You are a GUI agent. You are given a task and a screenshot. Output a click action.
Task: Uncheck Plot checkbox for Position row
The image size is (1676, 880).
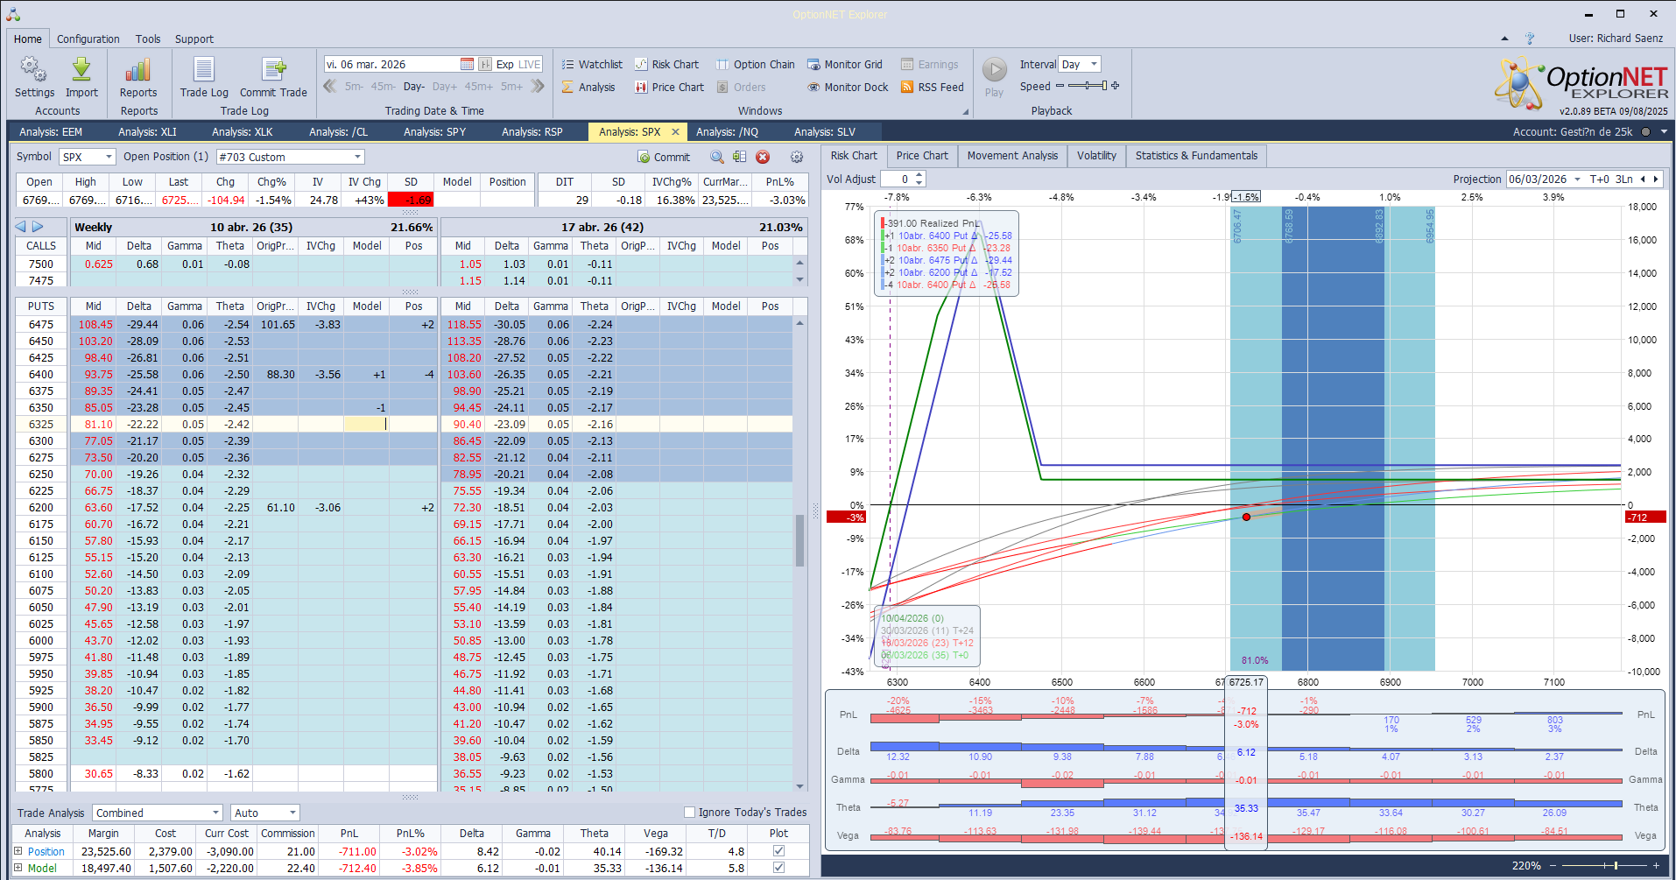coord(778,851)
